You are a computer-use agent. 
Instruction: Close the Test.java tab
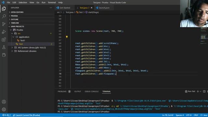(x=92, y=8)
